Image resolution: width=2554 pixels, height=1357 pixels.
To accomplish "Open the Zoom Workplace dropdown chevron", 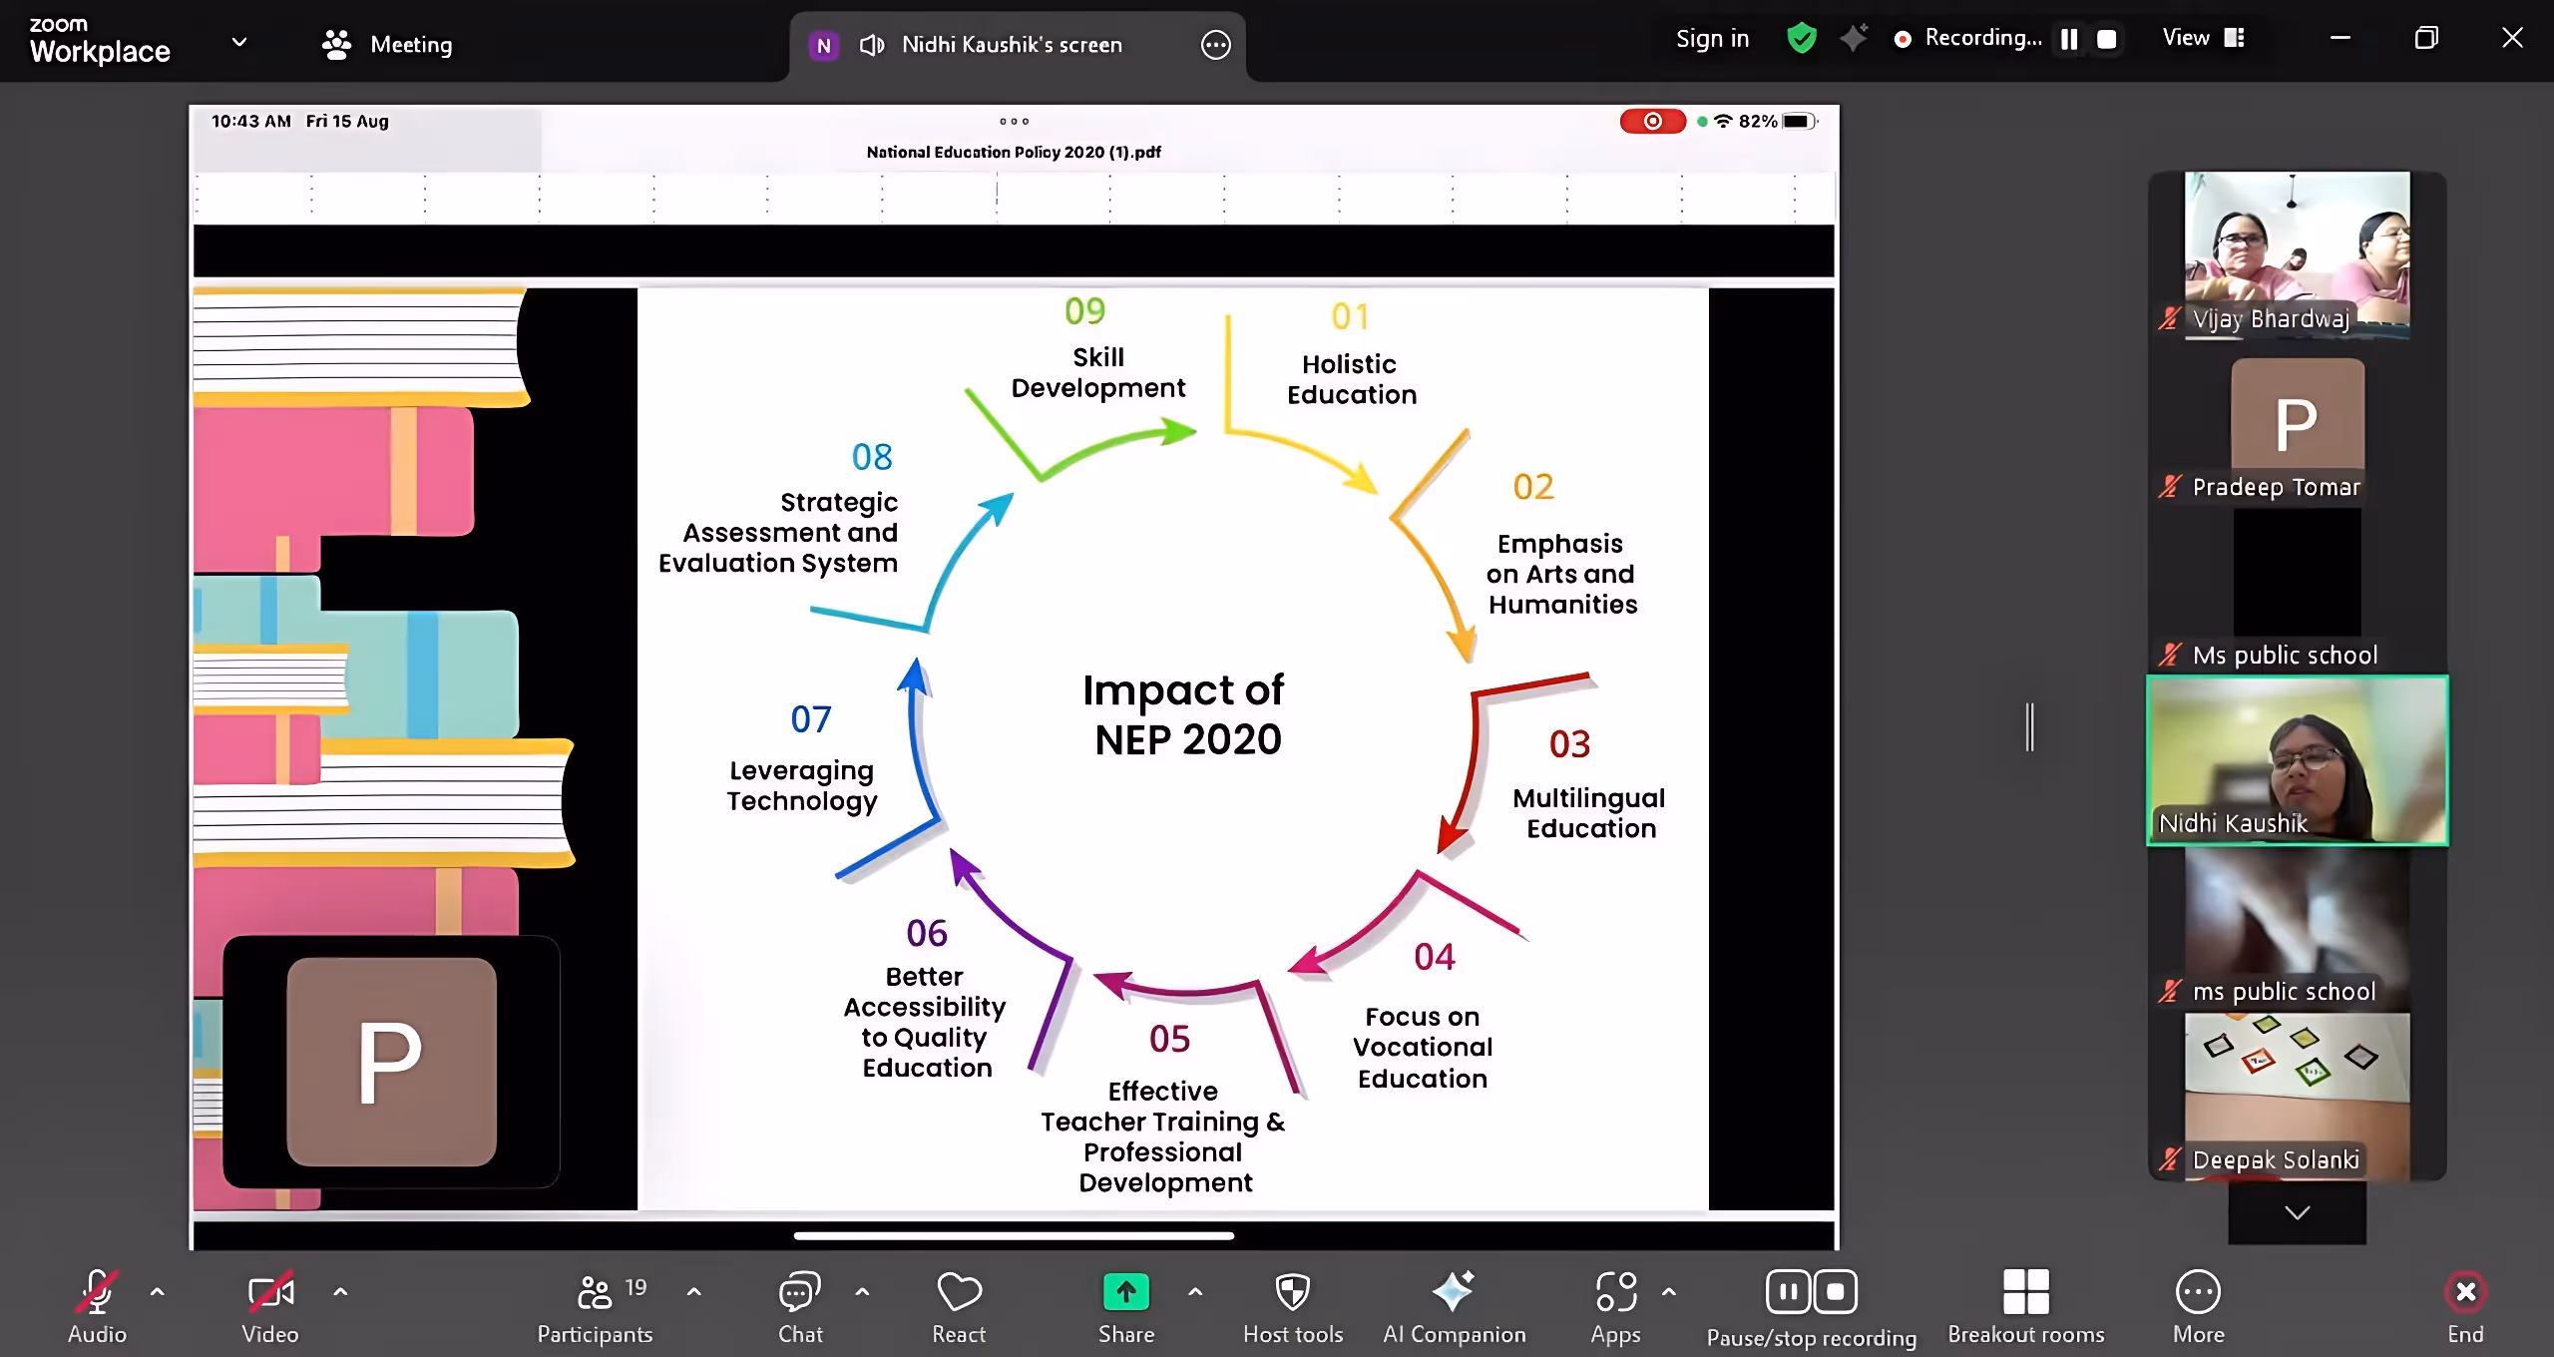I will (x=239, y=42).
